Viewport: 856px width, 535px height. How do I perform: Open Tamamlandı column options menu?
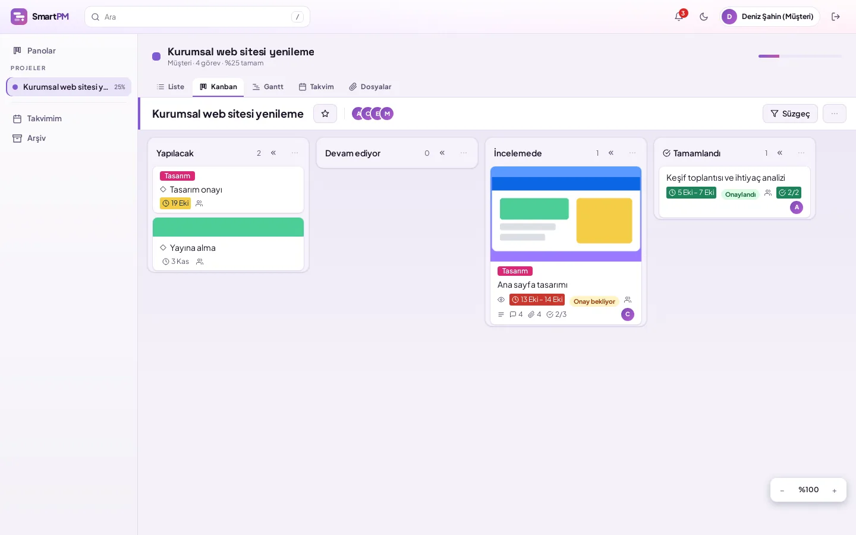click(801, 153)
